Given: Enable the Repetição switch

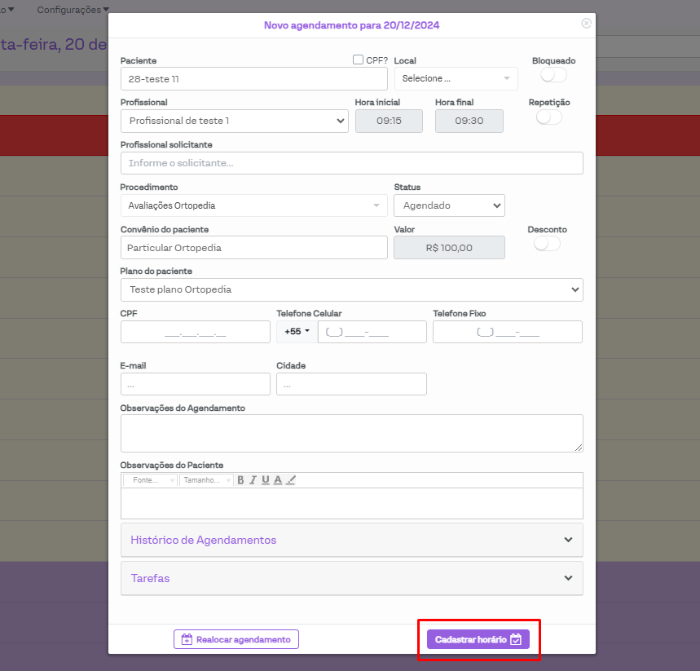Looking at the screenshot, I should (548, 117).
